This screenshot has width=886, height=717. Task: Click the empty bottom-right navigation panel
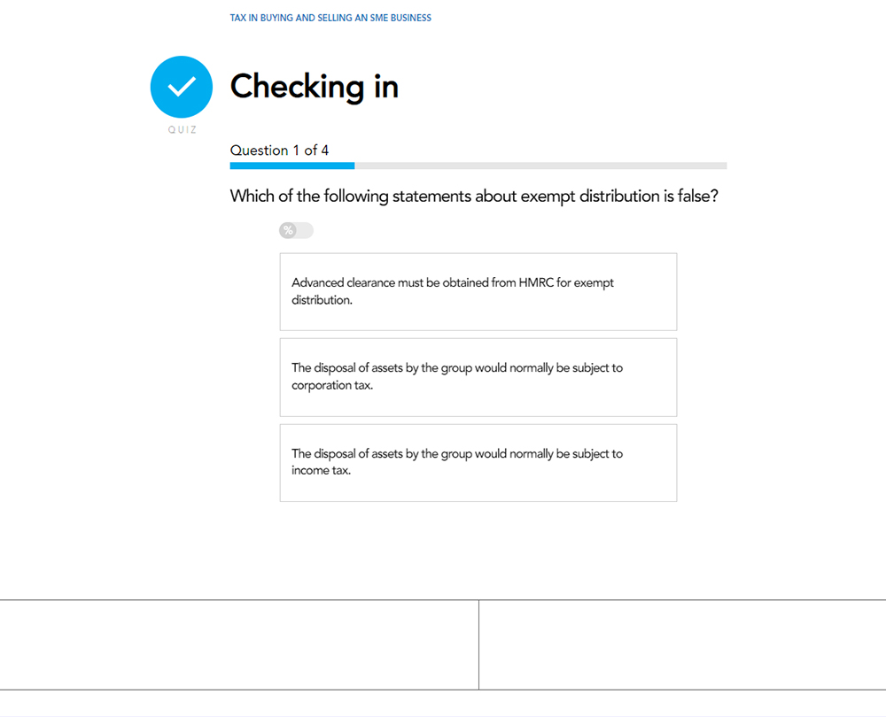tap(682, 644)
